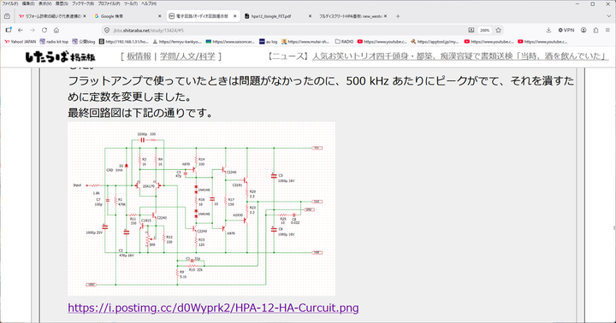Go forward to next page
Viewport: 616px width, 323px height.
click(33, 30)
